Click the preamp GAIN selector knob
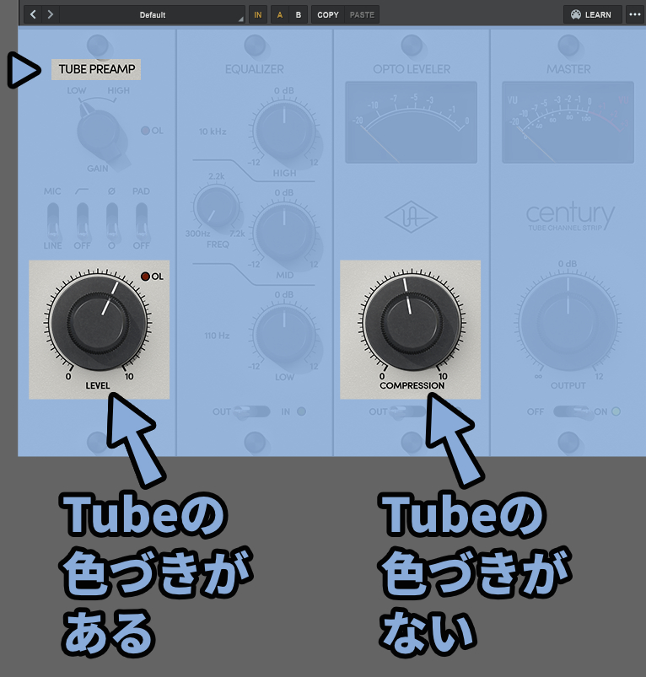The image size is (646, 677). (x=102, y=135)
